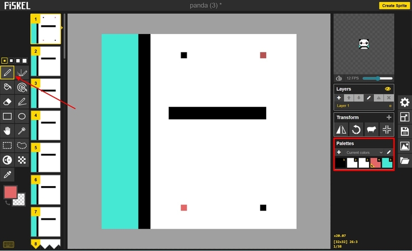
Task: Select the Vertical mirror pen tool
Action: pos(22,73)
